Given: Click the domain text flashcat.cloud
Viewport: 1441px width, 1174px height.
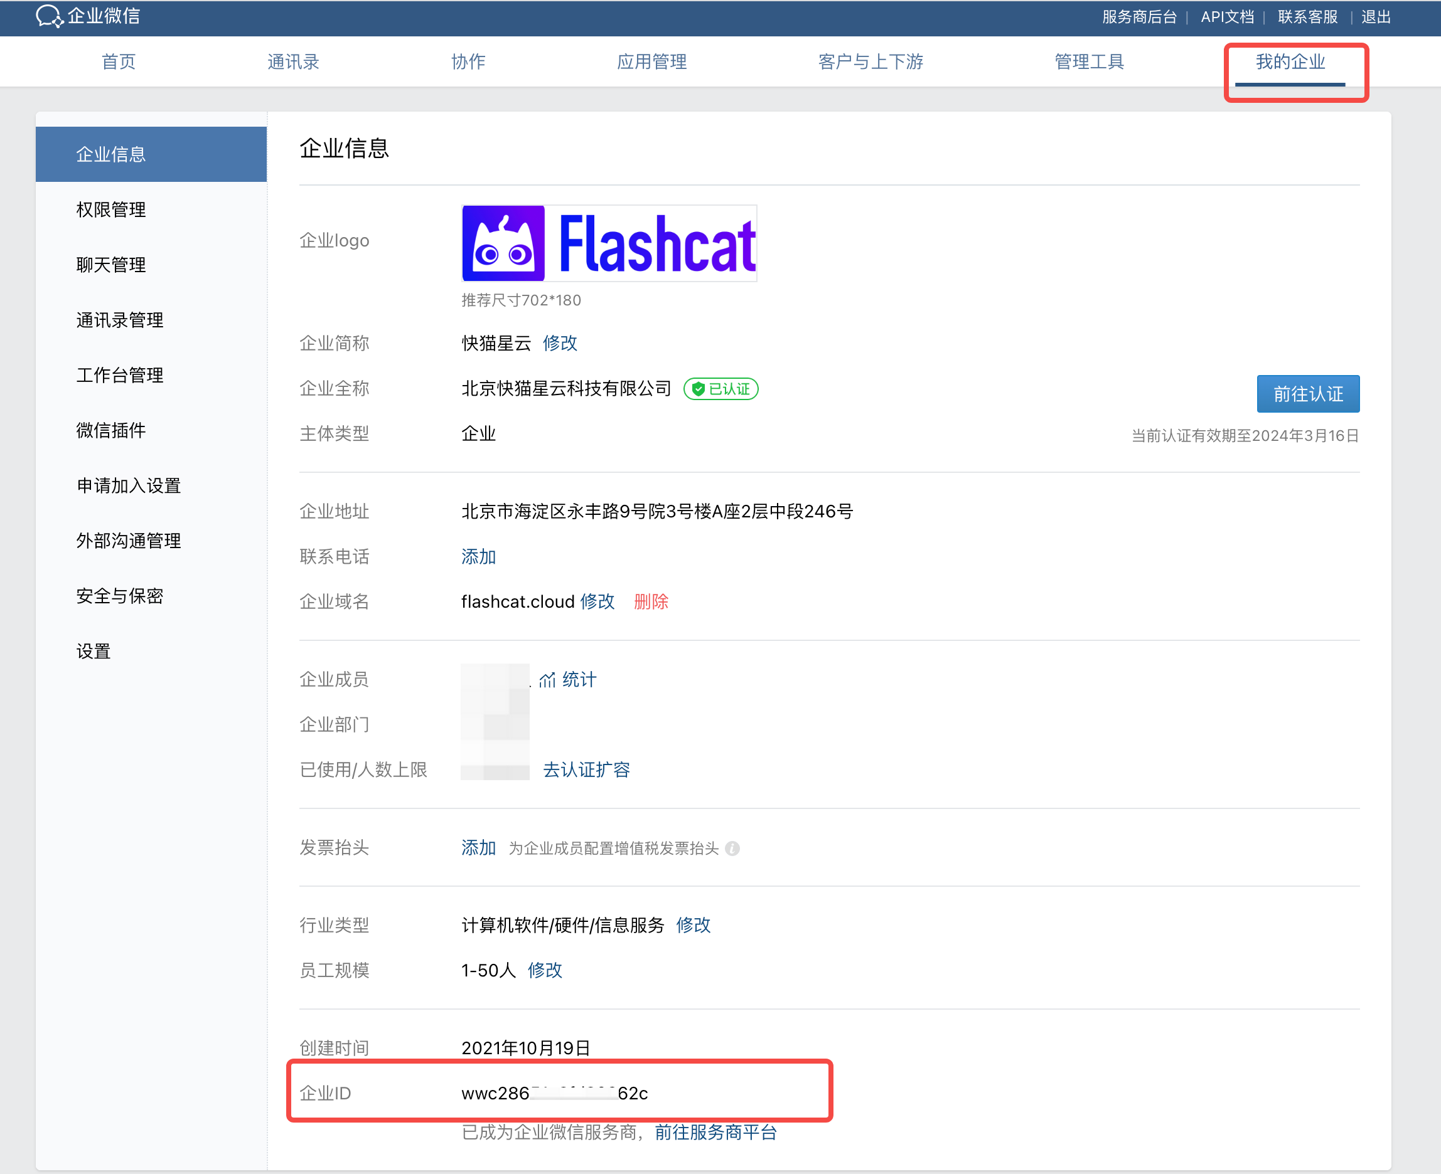Looking at the screenshot, I should coord(518,601).
